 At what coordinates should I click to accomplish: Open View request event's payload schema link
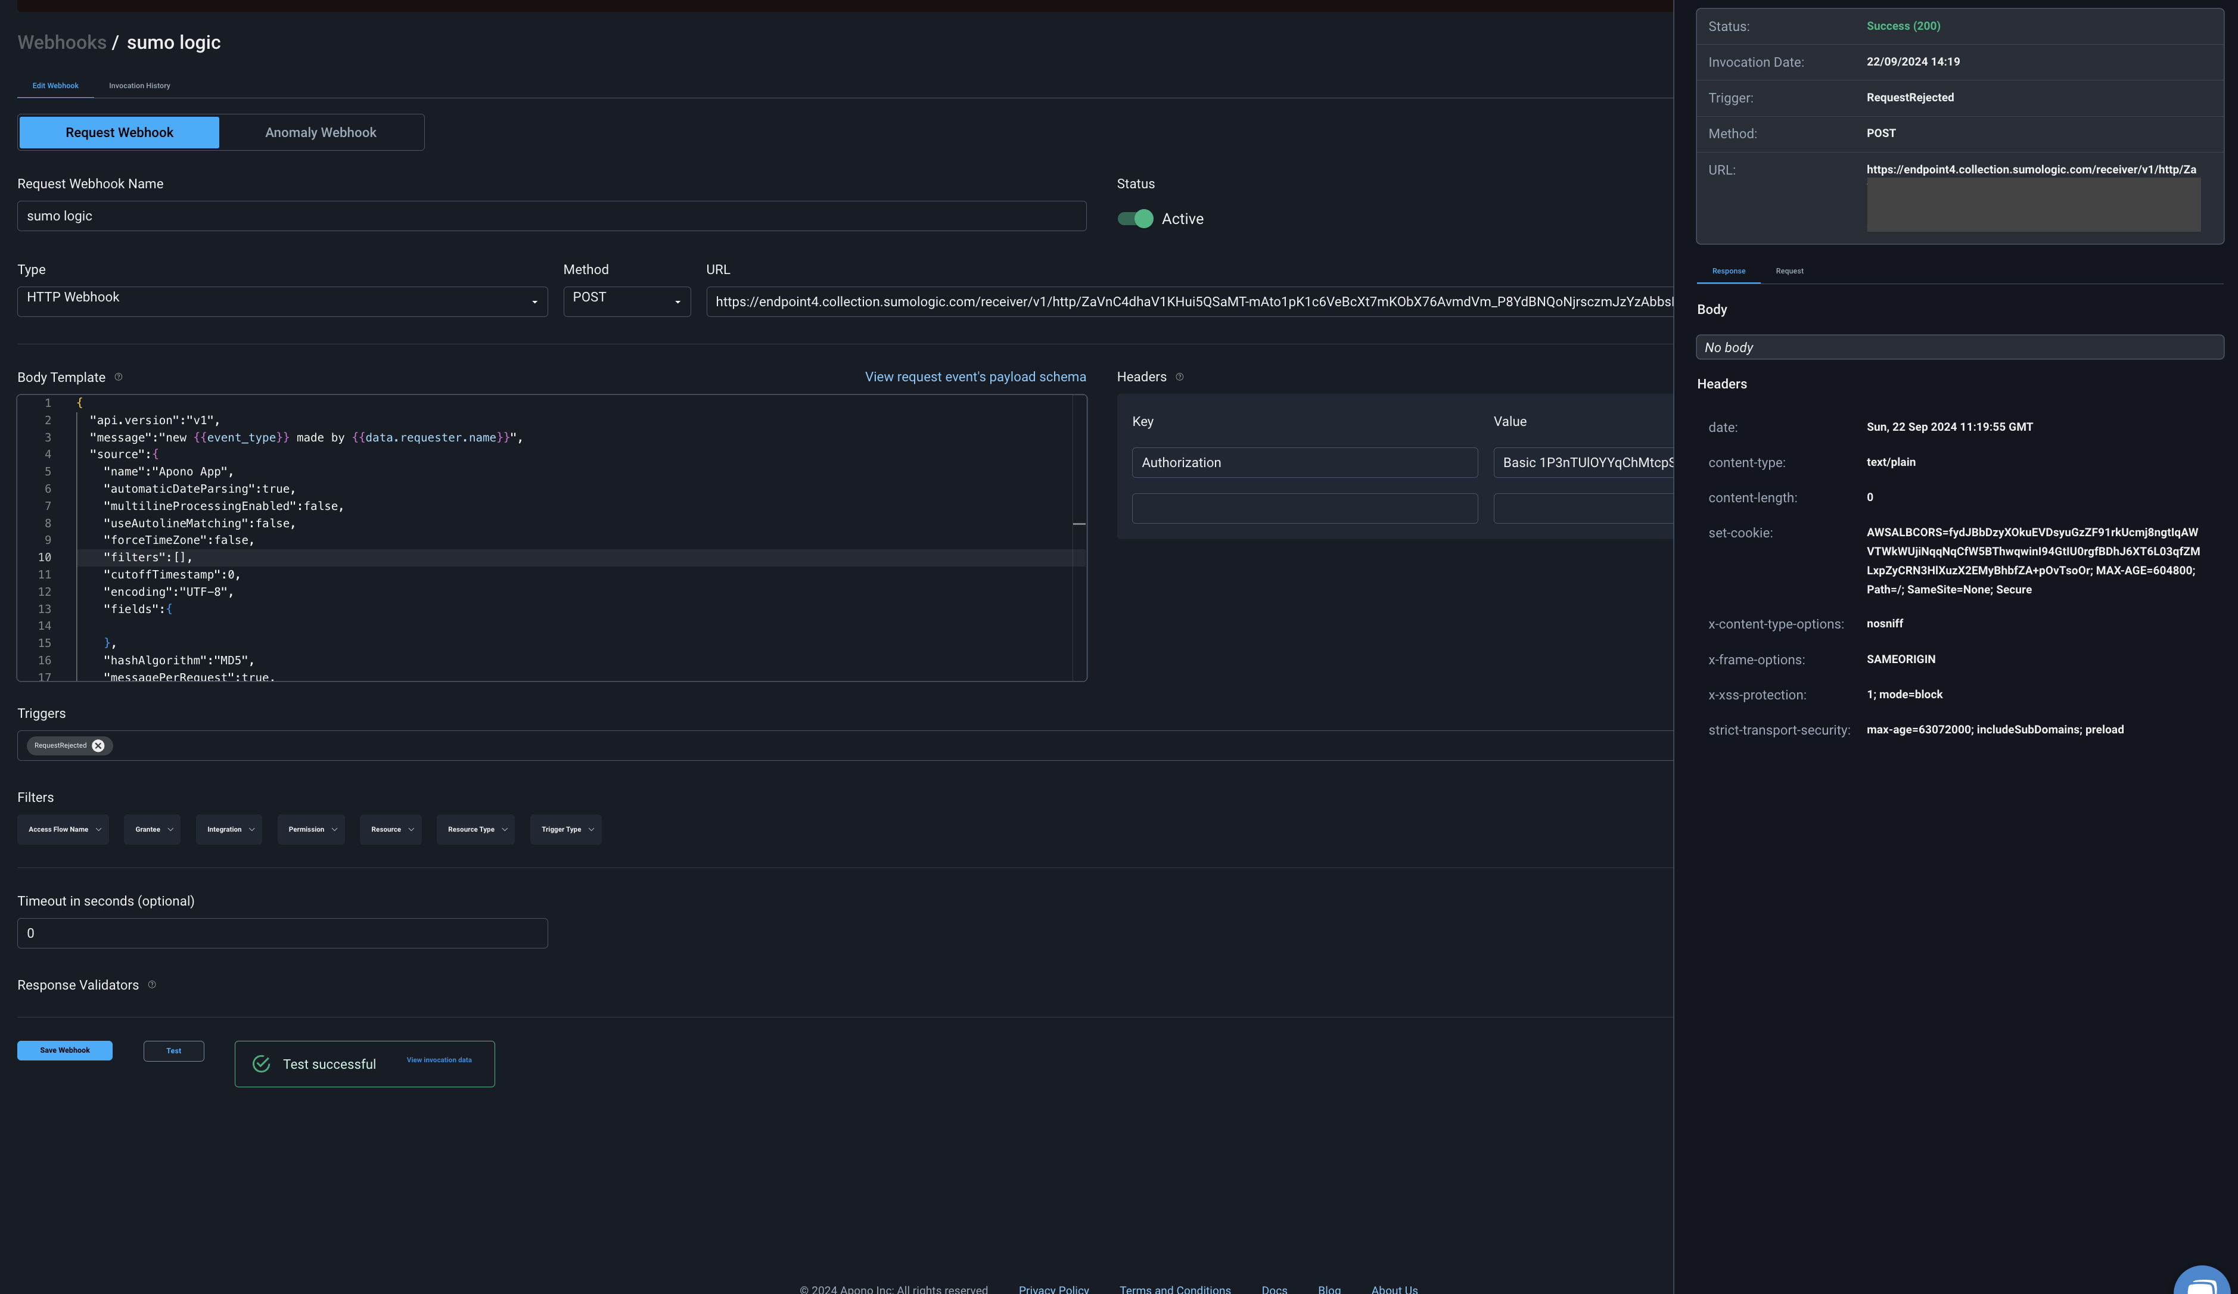pos(975,377)
